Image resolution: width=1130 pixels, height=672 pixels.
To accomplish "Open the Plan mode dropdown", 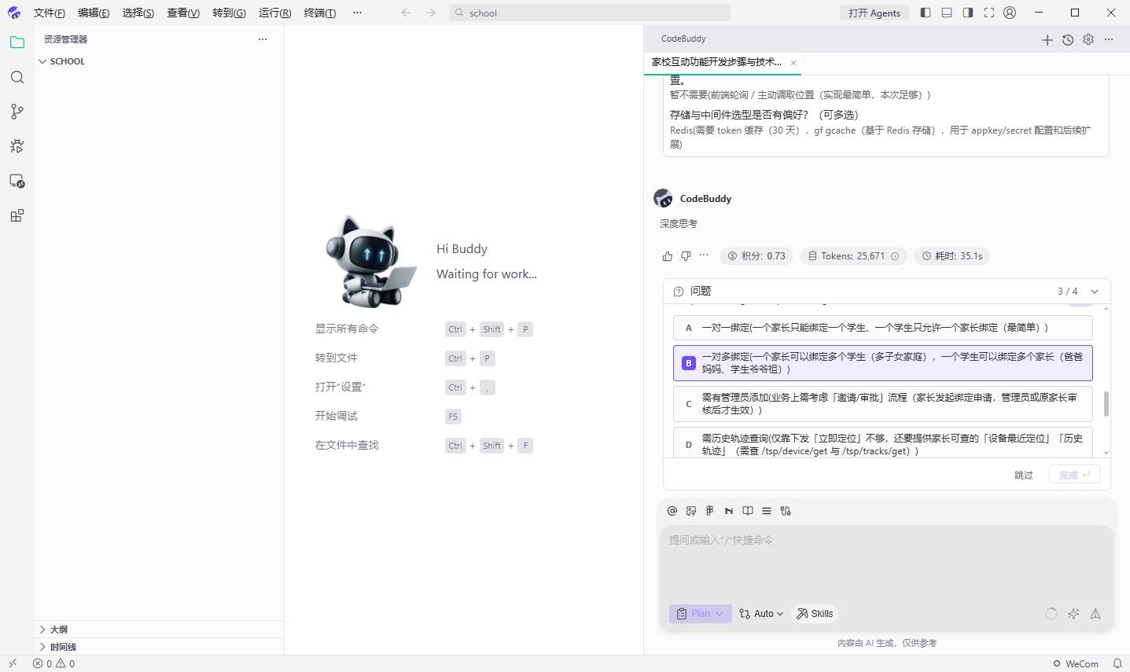I will pos(701,614).
